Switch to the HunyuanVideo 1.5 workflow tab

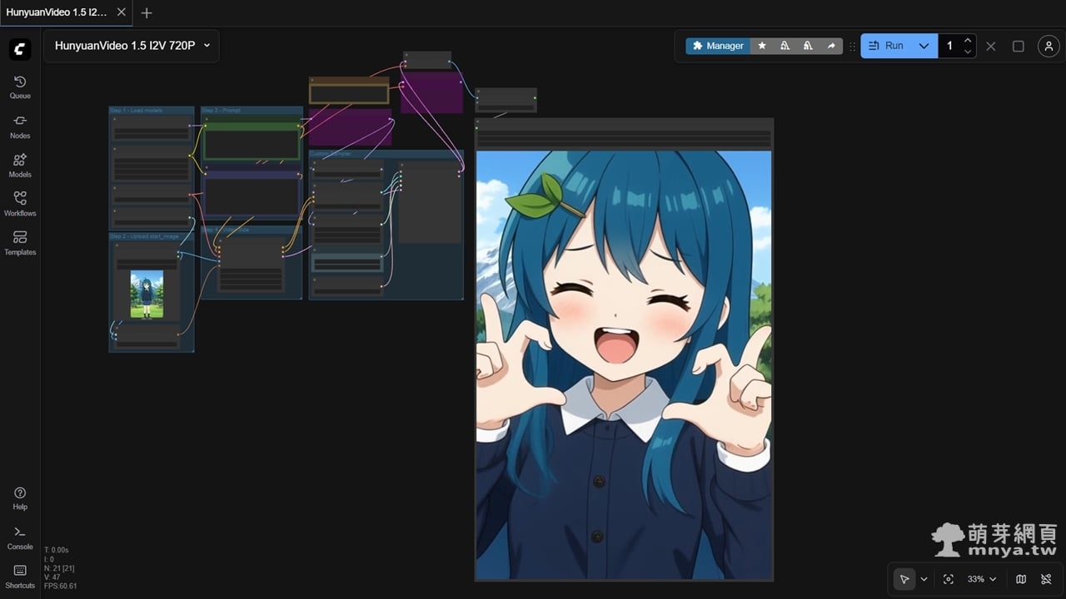tap(57, 12)
